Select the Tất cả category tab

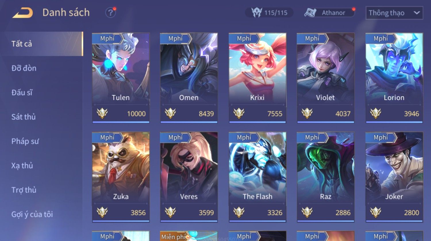(42, 44)
